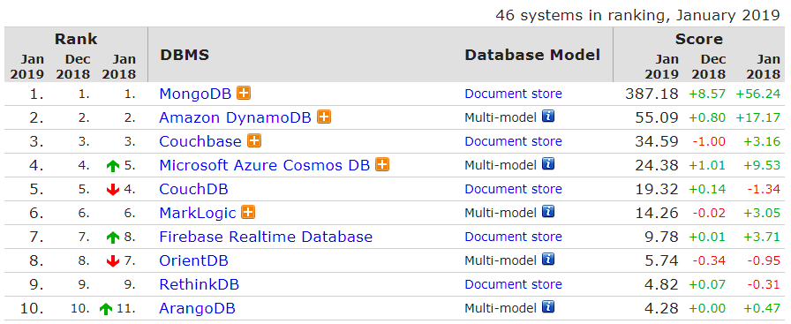
Task: Click plus icon beside Microsoft Azure Cosmos DB
Action: 382,164
